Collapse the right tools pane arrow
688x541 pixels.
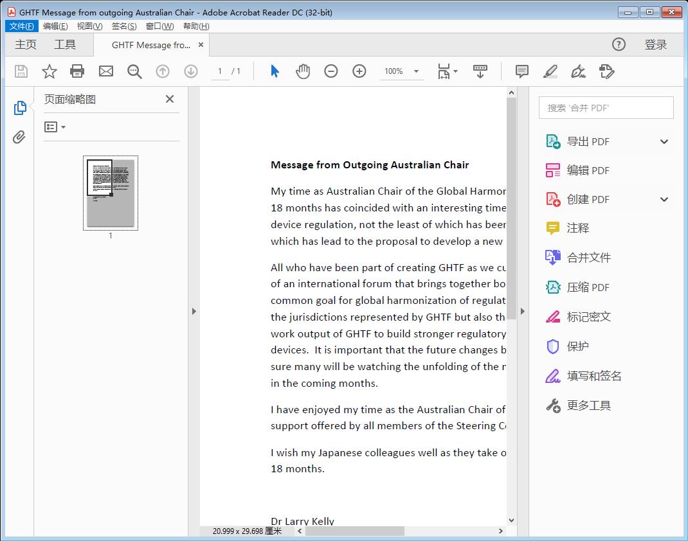pos(522,311)
